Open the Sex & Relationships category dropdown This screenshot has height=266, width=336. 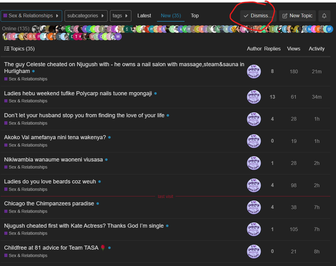(x=31, y=16)
